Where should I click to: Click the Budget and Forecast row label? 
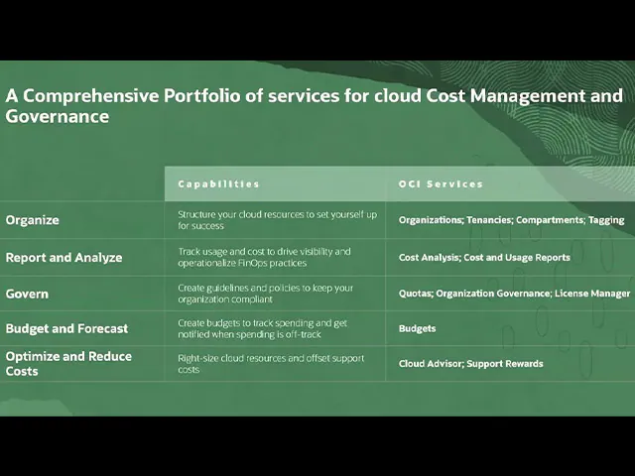[x=66, y=328]
